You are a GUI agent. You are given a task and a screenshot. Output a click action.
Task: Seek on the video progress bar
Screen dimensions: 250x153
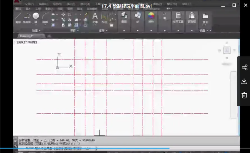point(125,148)
